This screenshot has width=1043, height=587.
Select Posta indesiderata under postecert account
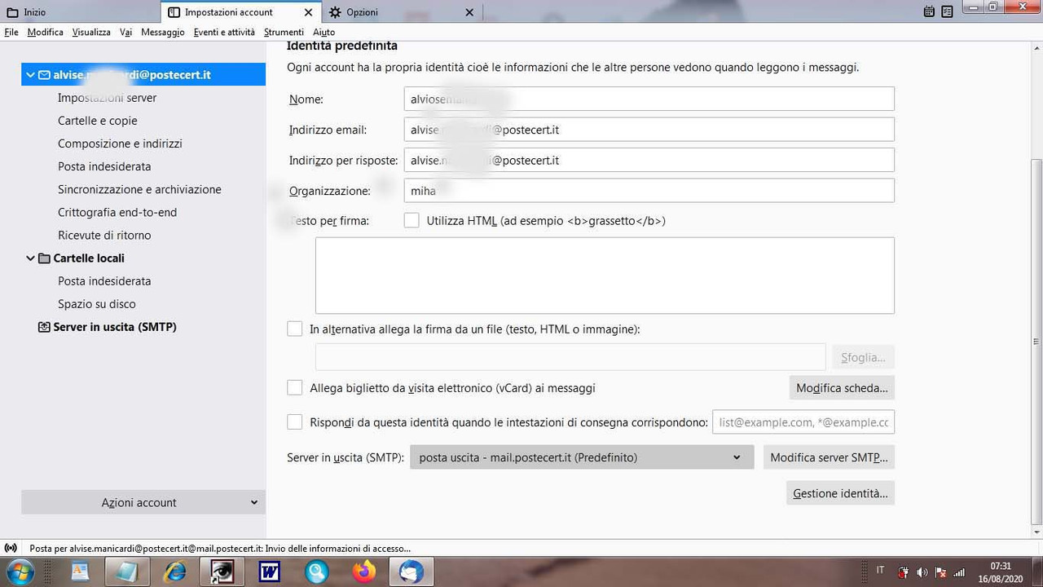click(x=104, y=166)
